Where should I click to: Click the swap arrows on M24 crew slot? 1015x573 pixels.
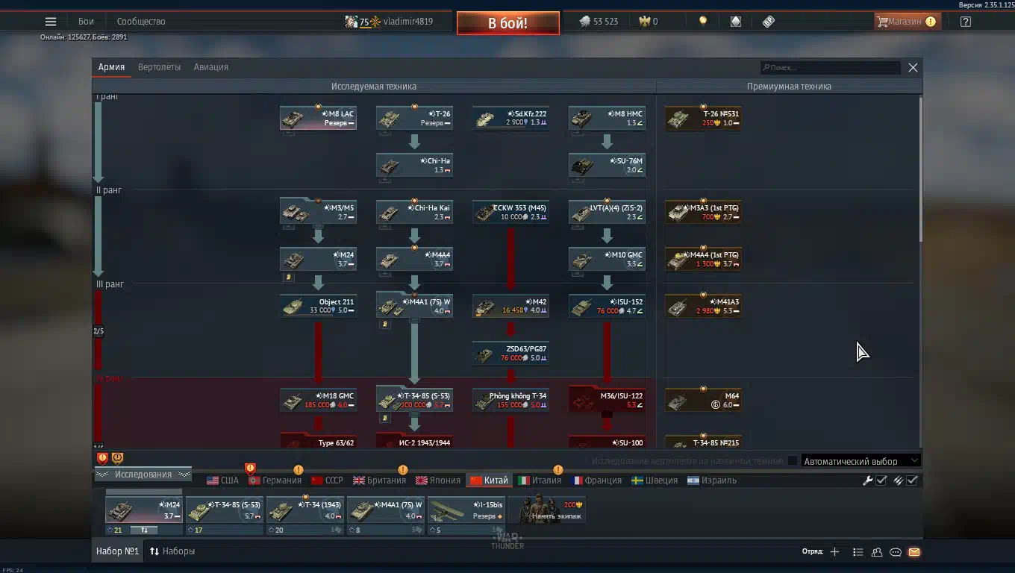click(144, 530)
